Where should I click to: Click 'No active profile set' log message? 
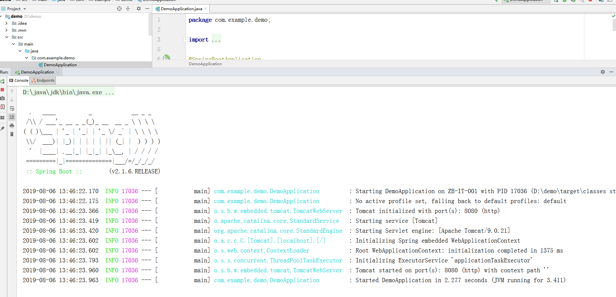[x=461, y=201]
